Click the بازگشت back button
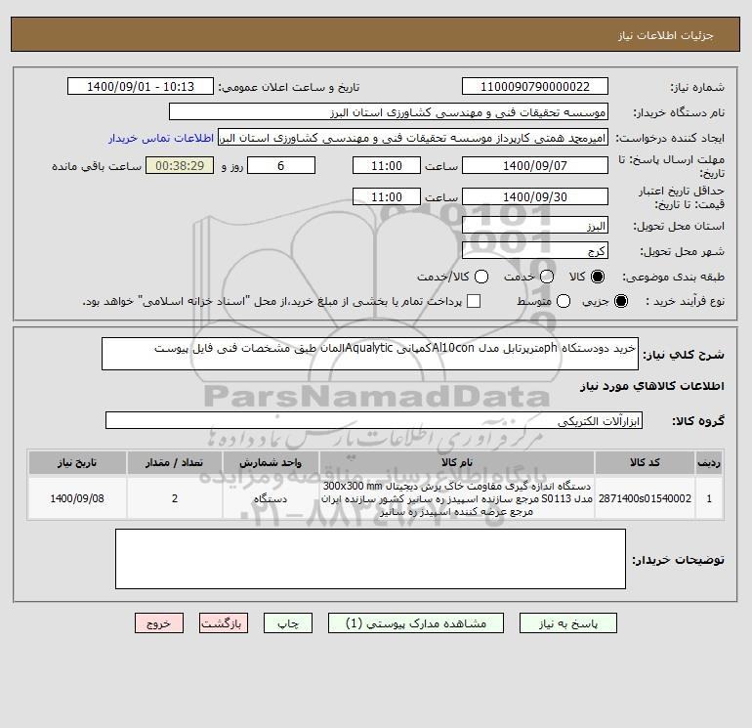The height and width of the screenshot is (728, 752). pyautogui.click(x=224, y=622)
